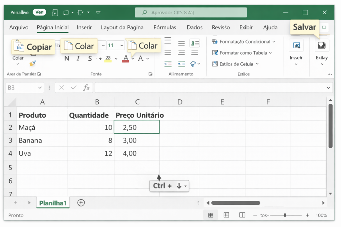Switch to Page Layout view icon
341x227 pixels.
click(226, 215)
